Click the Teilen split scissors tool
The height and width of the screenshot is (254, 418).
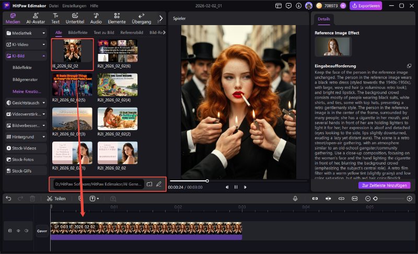coord(56,199)
